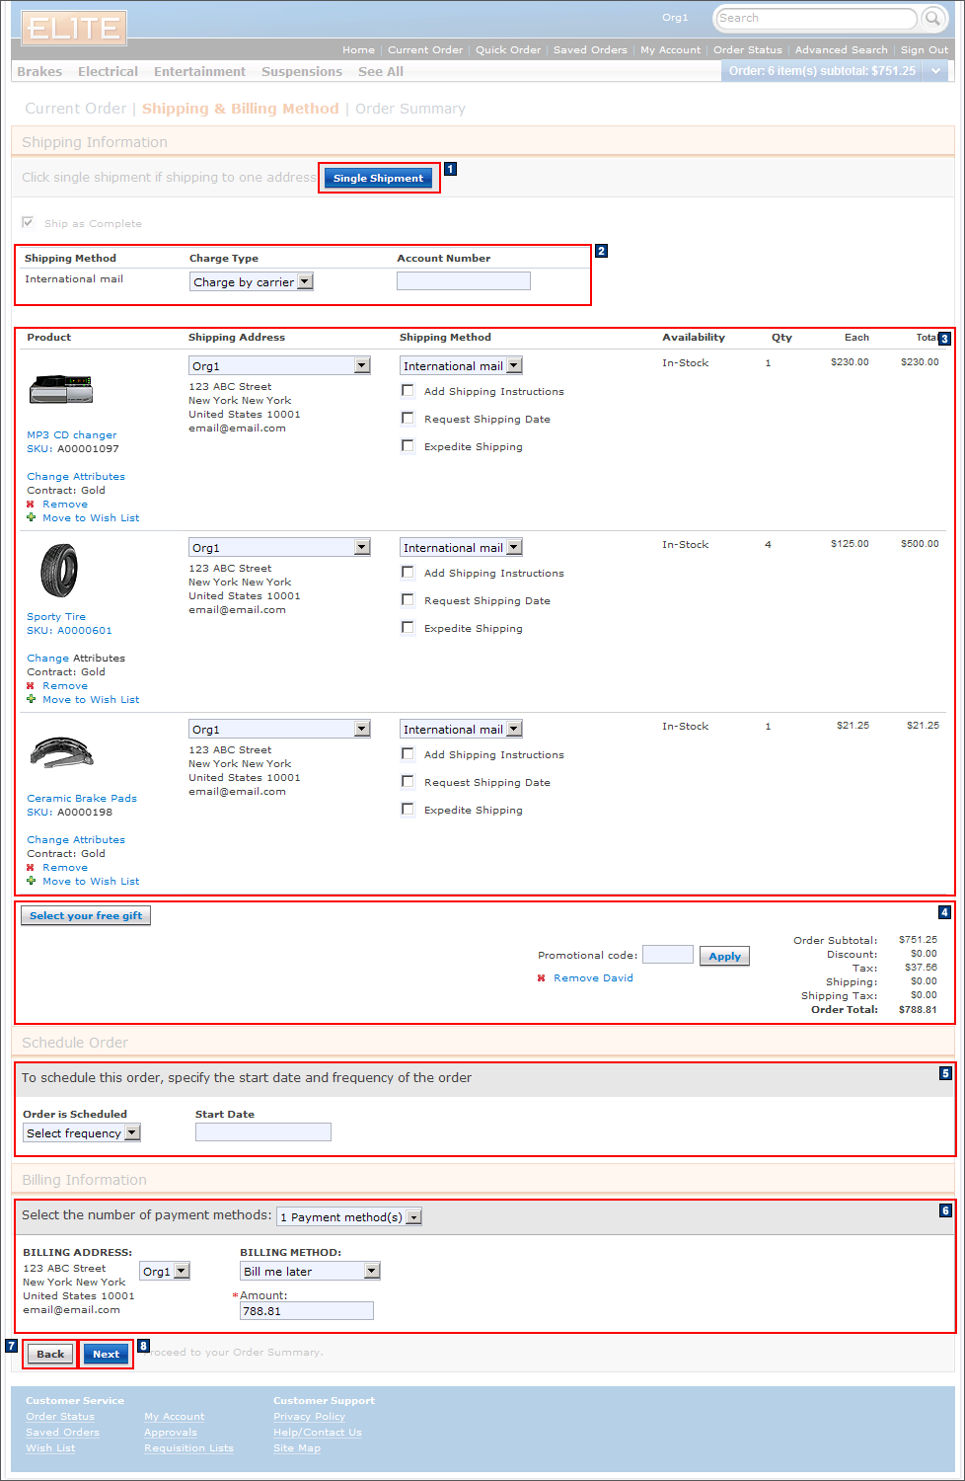965x1481 pixels.
Task: Remove David using the red X icon
Action: 541,977
